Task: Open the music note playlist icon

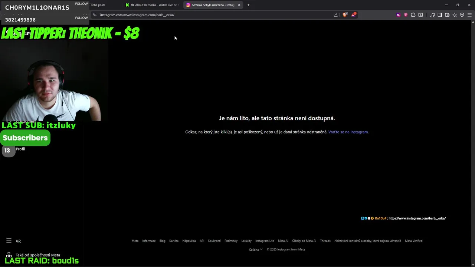Action: pyautogui.click(x=432, y=15)
